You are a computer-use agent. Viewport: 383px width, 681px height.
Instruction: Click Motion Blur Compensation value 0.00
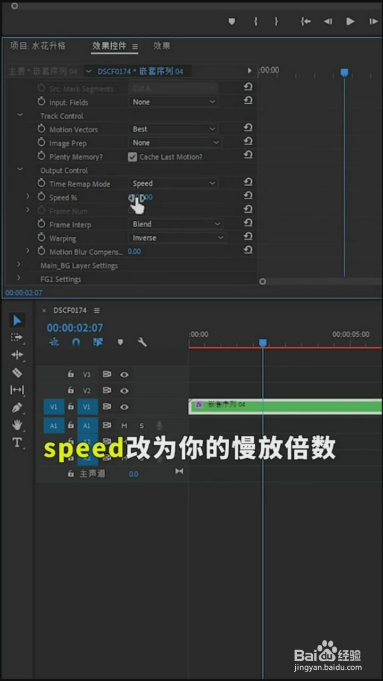pyautogui.click(x=134, y=251)
